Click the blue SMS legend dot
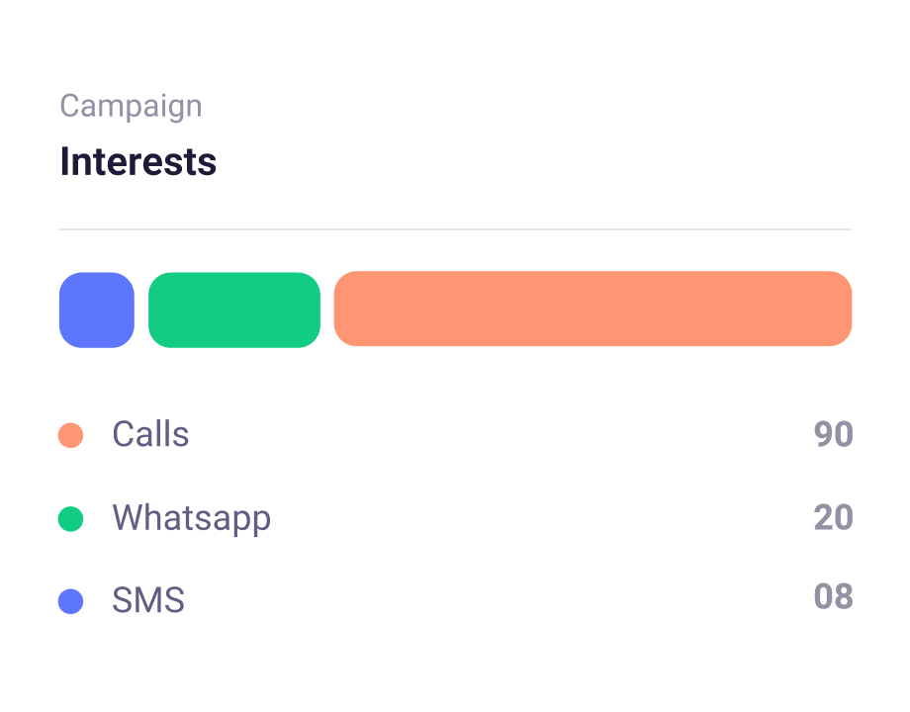The image size is (910, 712). point(70,601)
